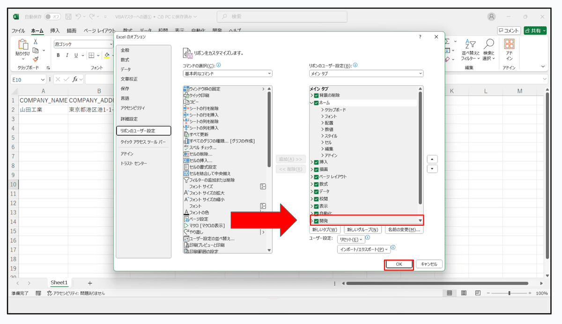Select the すべて更新 command
The width and height of the screenshot is (562, 324).
point(224,134)
